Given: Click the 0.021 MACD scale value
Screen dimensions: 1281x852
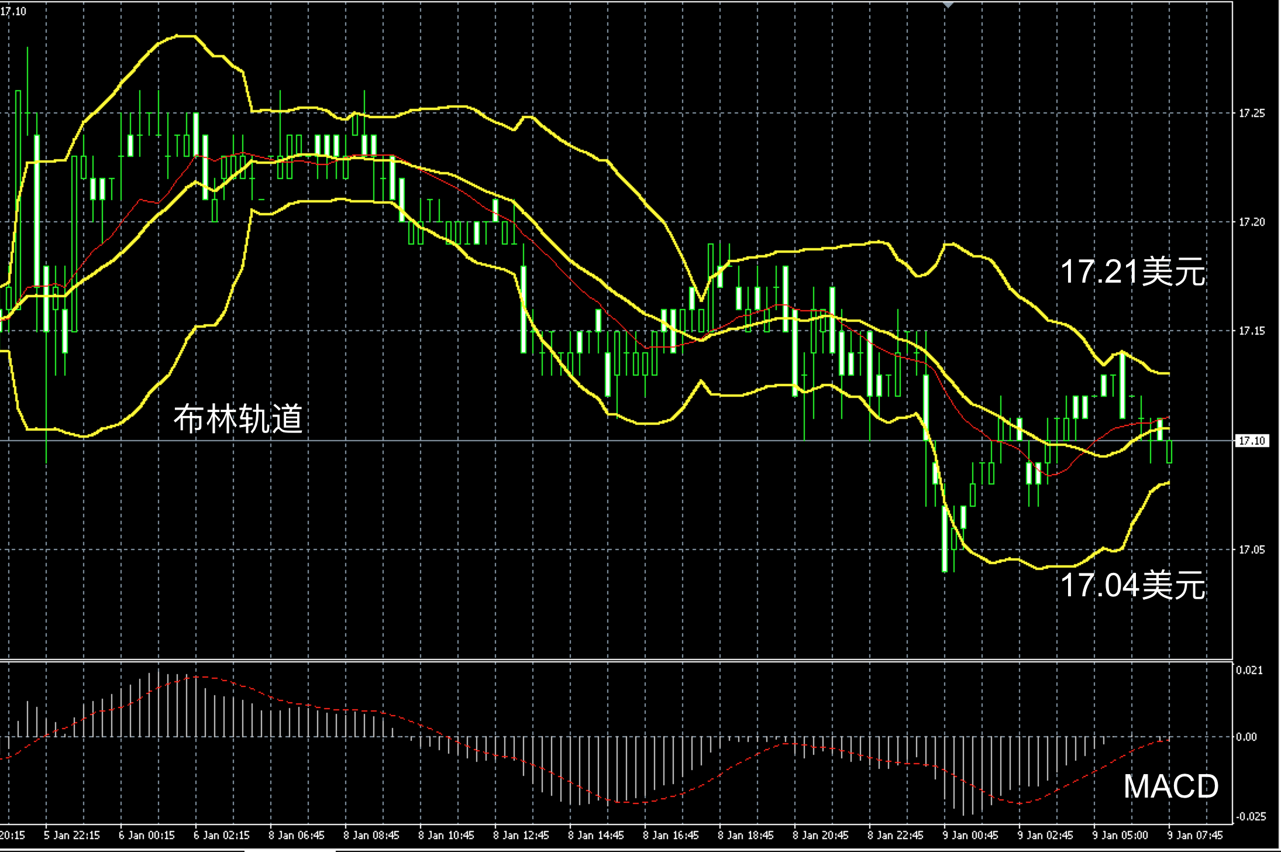Looking at the screenshot, I should 1249,670.
